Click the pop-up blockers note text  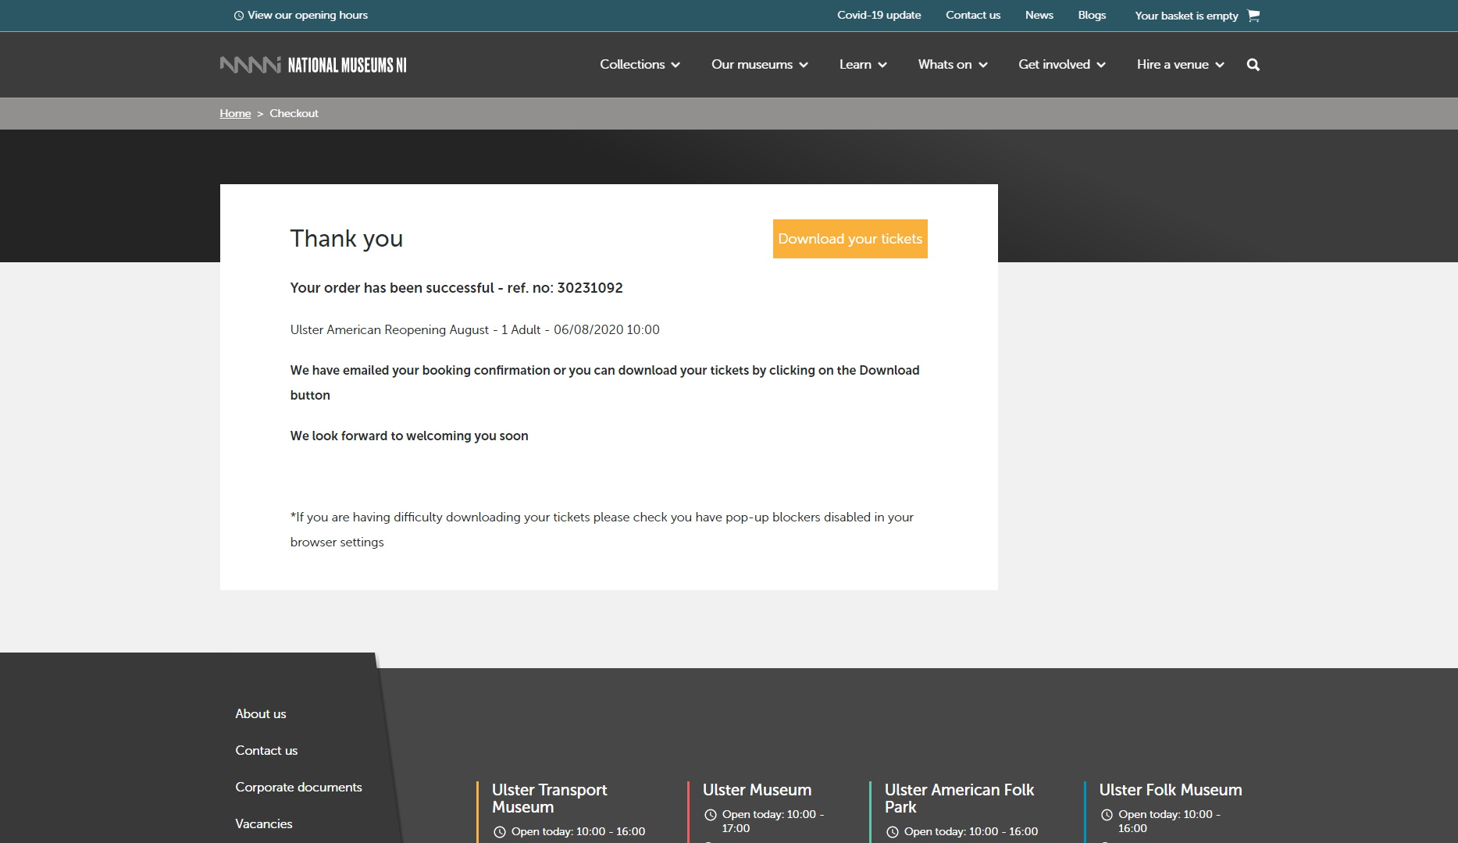(x=602, y=530)
